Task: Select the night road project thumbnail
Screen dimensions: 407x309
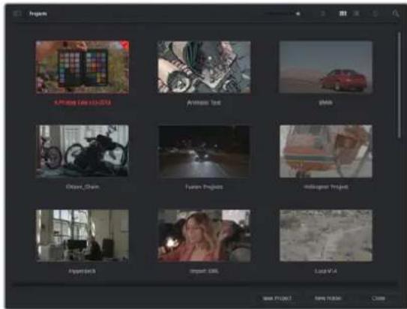Action: pyautogui.click(x=204, y=151)
